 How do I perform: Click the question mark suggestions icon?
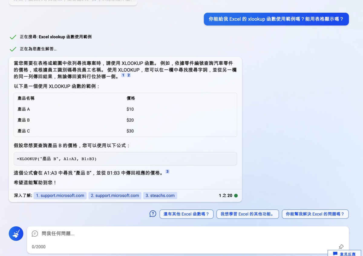pos(153,214)
